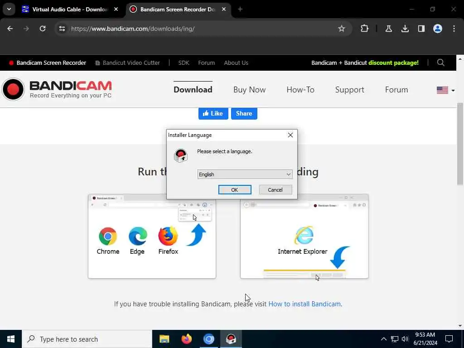Close the Virtual Audio Cable tab

coord(116,9)
